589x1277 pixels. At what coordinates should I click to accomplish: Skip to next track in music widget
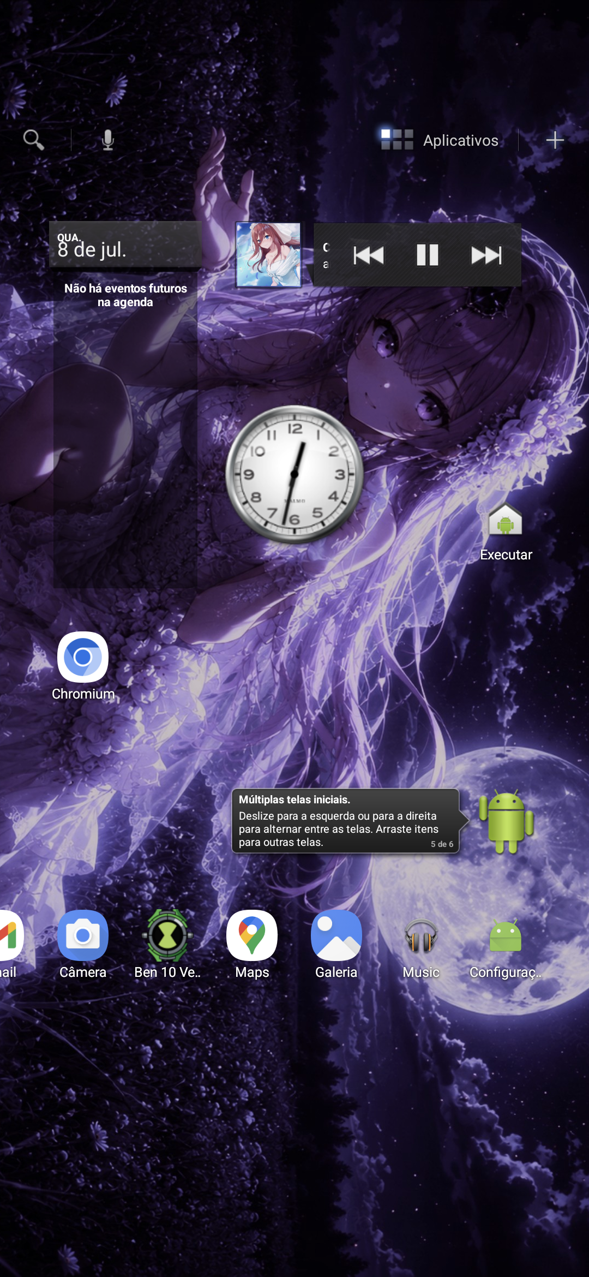click(486, 255)
